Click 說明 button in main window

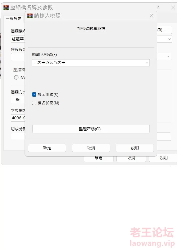coord(163,158)
